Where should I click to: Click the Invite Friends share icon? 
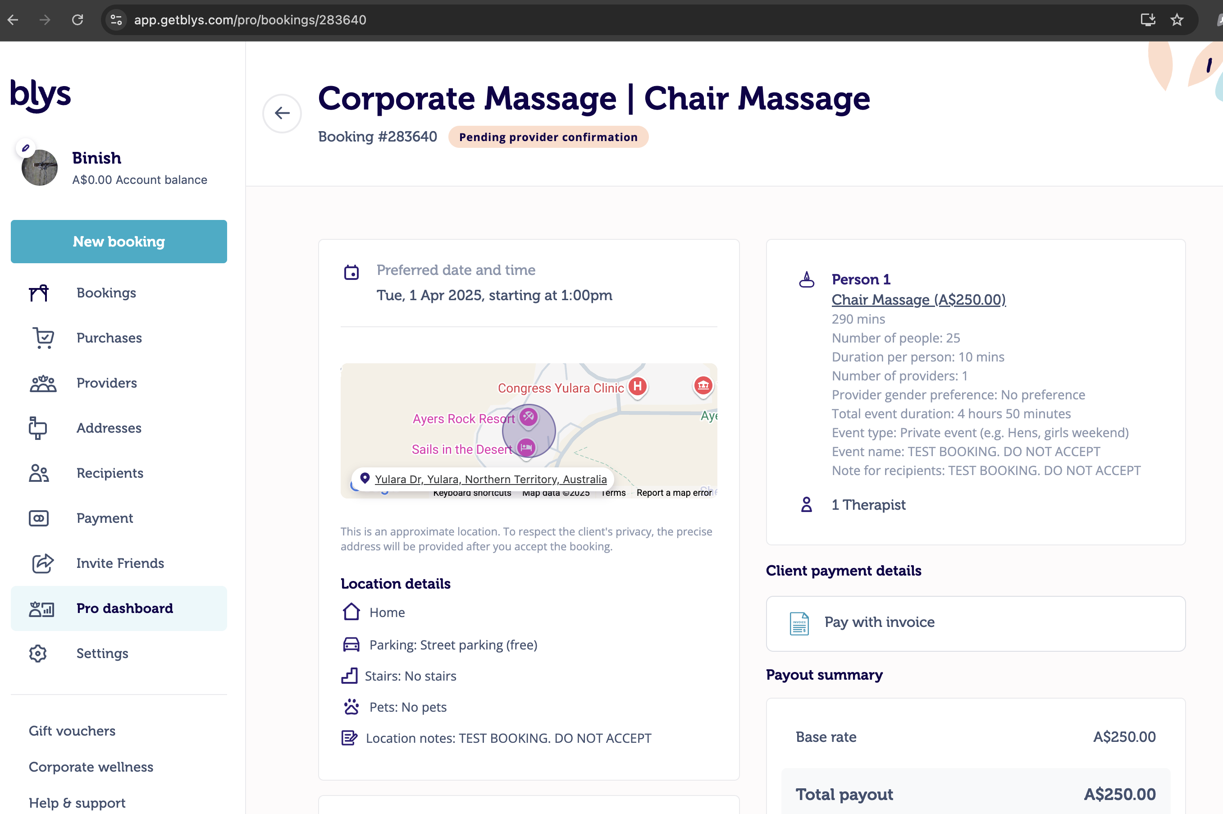42,563
